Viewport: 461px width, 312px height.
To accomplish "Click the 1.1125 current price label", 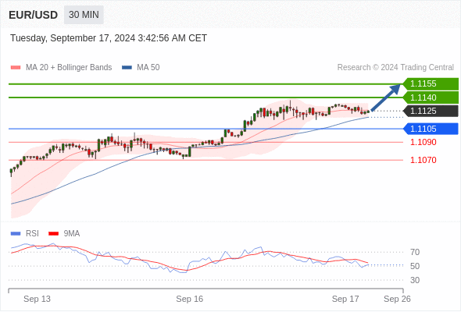I will point(431,112).
